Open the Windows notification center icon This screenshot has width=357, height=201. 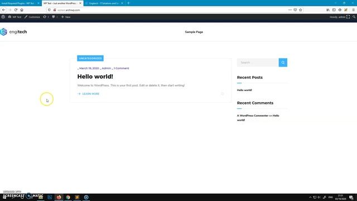[x=351, y=197]
